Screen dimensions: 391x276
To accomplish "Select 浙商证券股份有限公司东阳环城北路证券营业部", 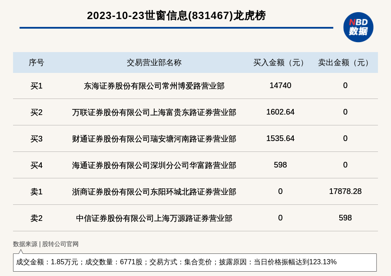I will coord(154,192).
